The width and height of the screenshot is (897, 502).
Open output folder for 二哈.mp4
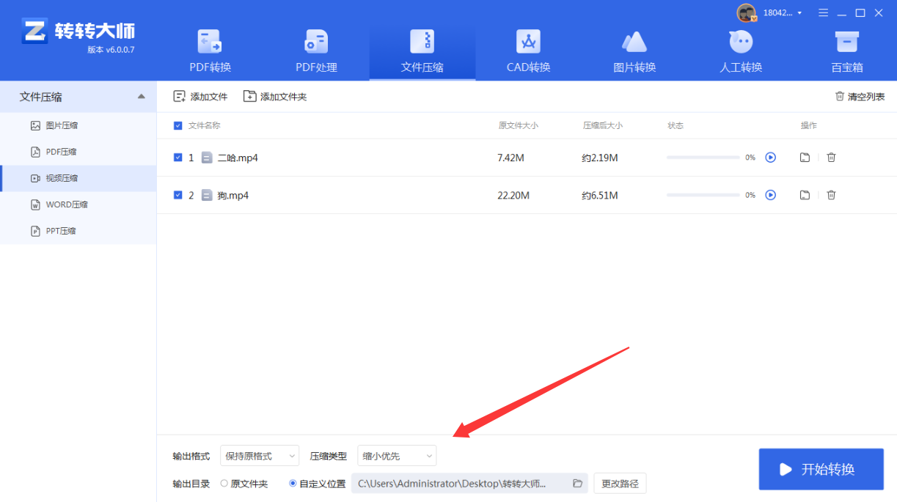[805, 157]
